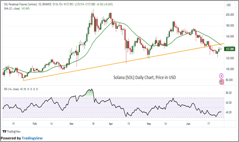Click the 200.000 price axis label
The width and height of the screenshot is (239, 142).
pyautogui.click(x=230, y=15)
